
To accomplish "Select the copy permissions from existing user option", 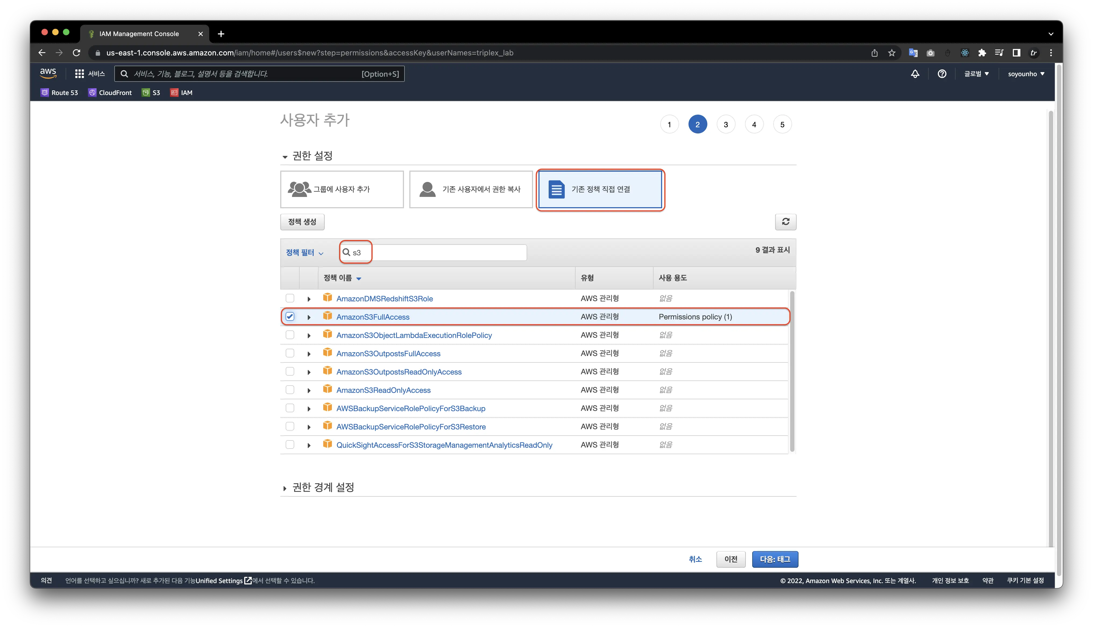I will pos(471,189).
